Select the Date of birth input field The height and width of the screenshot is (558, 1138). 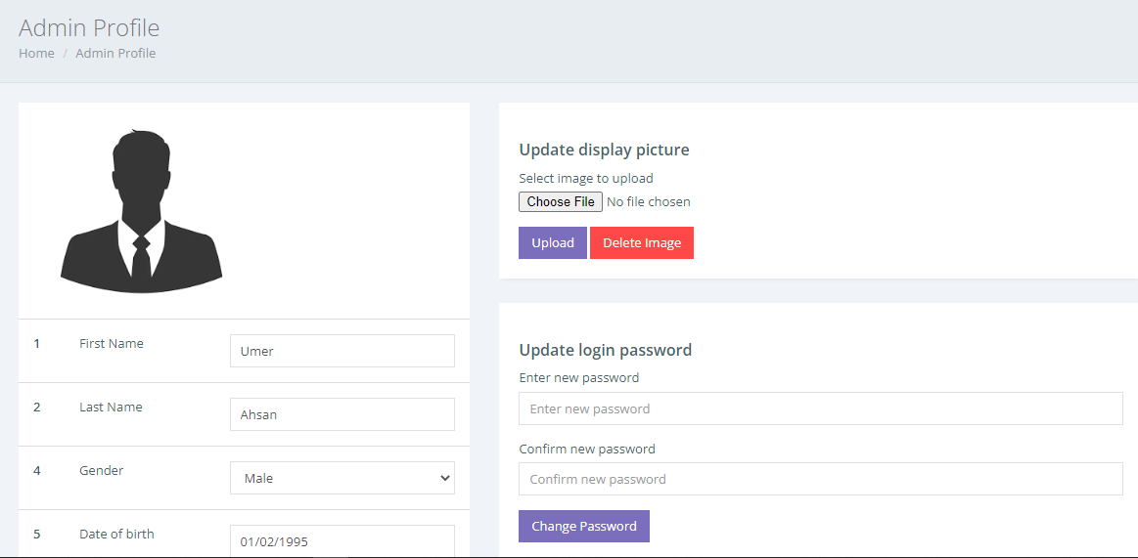click(x=342, y=540)
